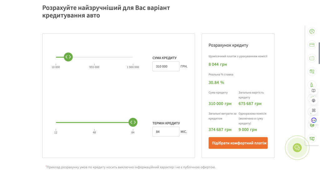Click the podcast broadcast icon
The width and height of the screenshot is (320, 171).
(x=313, y=100)
